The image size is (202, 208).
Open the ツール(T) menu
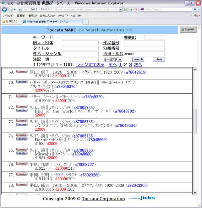pyautogui.click(x=63, y=16)
